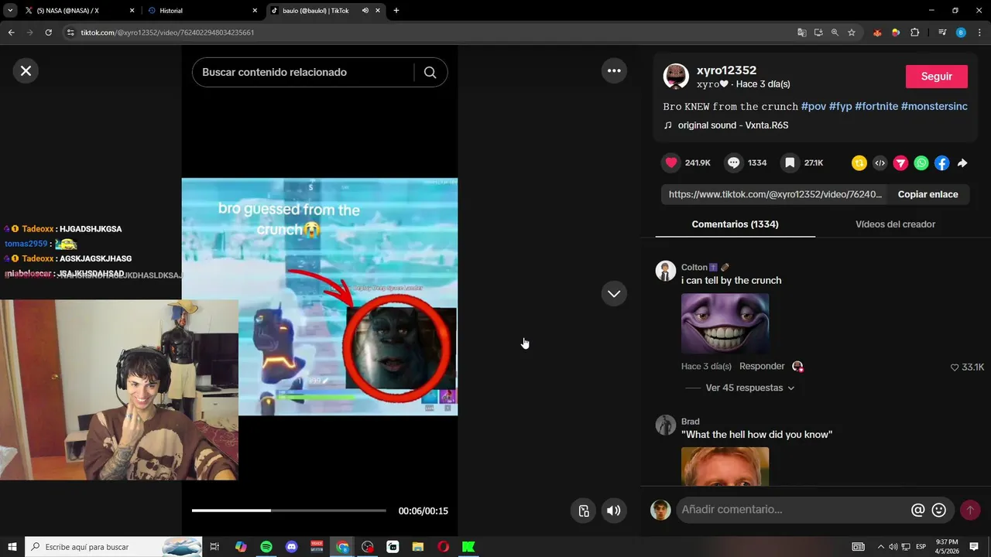Switch to Vídeos del creador tab
Image resolution: width=991 pixels, height=557 pixels.
(895, 224)
